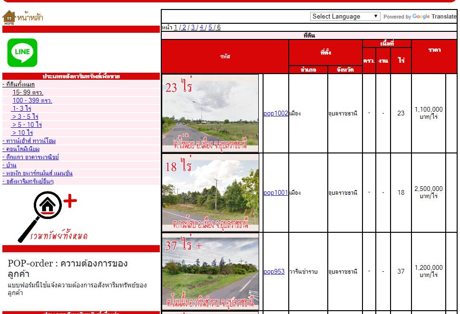The height and width of the screenshot is (314, 460).
Task: Choose the > 10 ไร่ land category
Action: pos(22,133)
